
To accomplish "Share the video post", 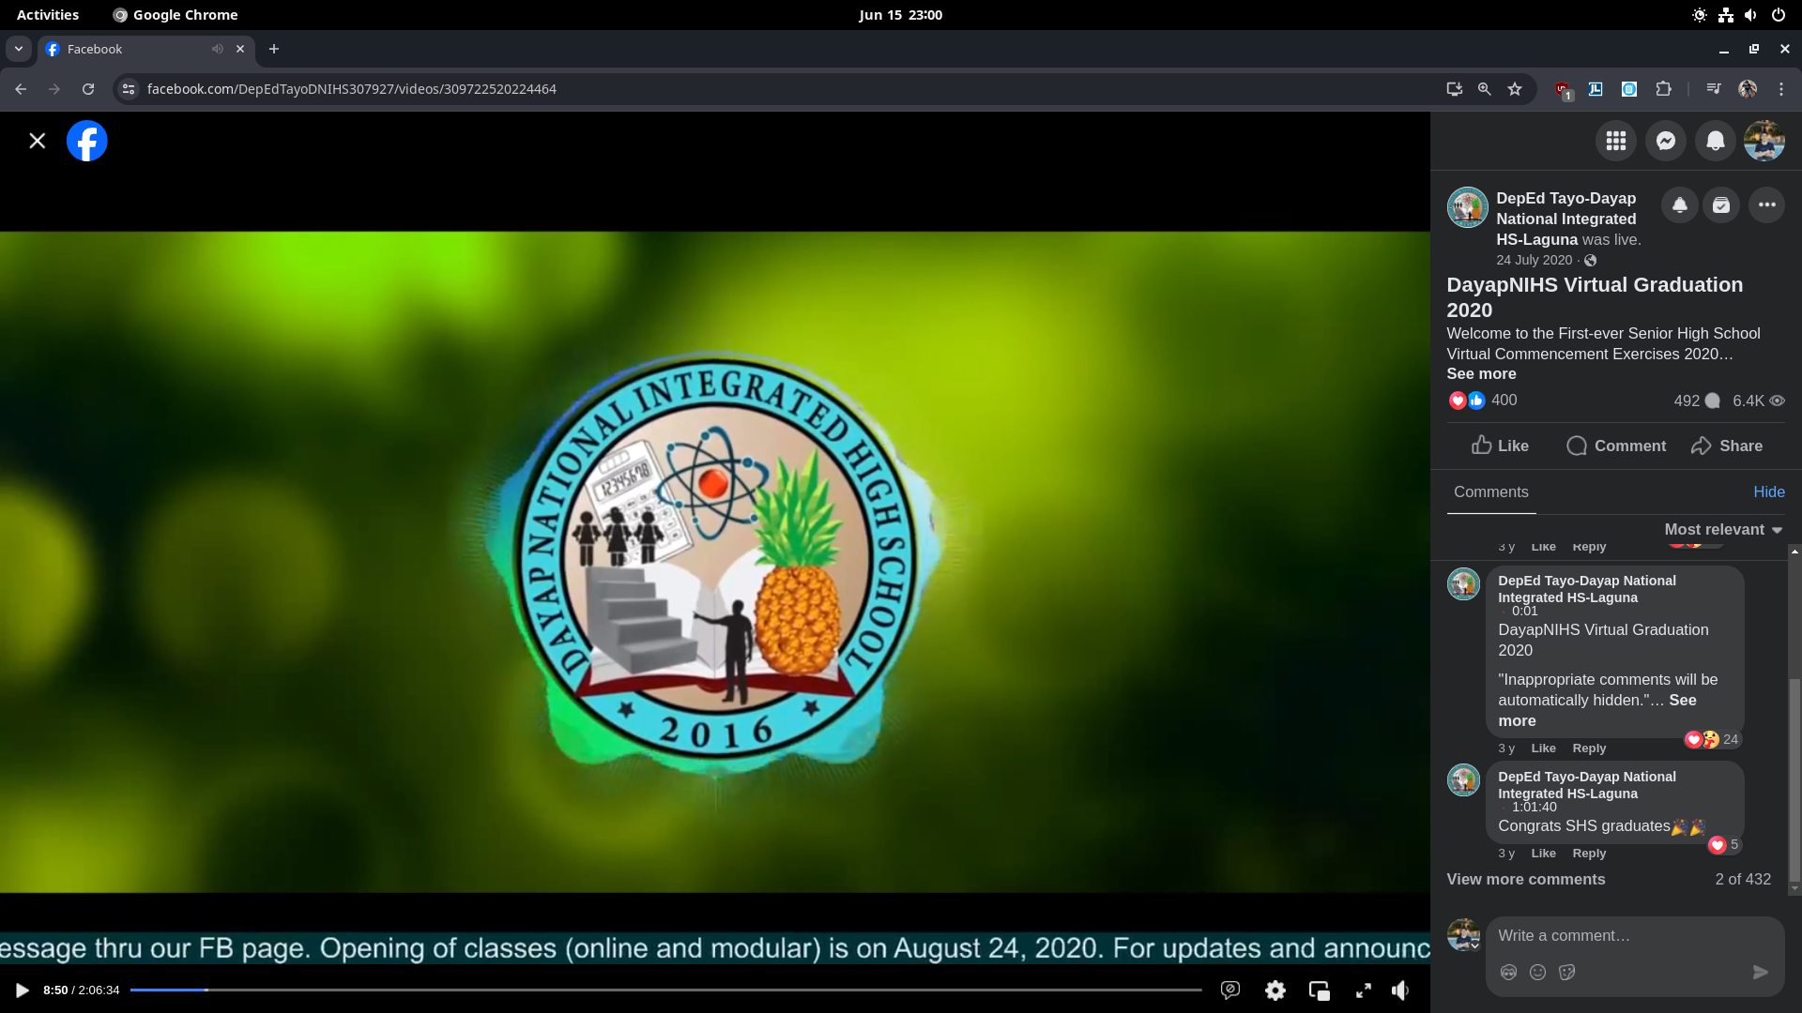I will pyautogui.click(x=1727, y=446).
